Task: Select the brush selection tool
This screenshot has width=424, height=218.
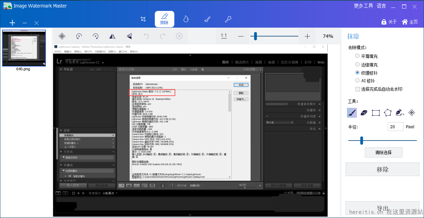Action: (x=352, y=113)
